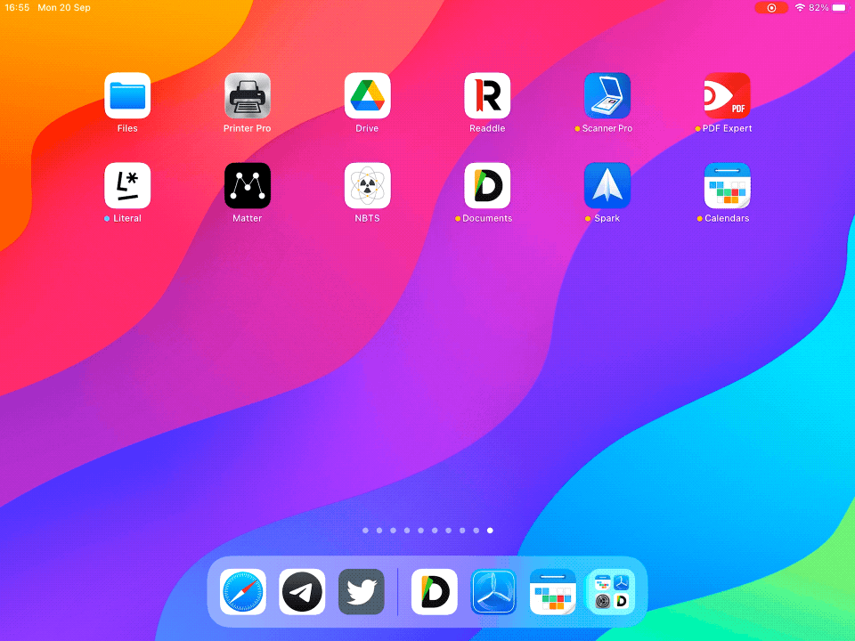
Task: Launch the Matter app
Action: coord(247,185)
